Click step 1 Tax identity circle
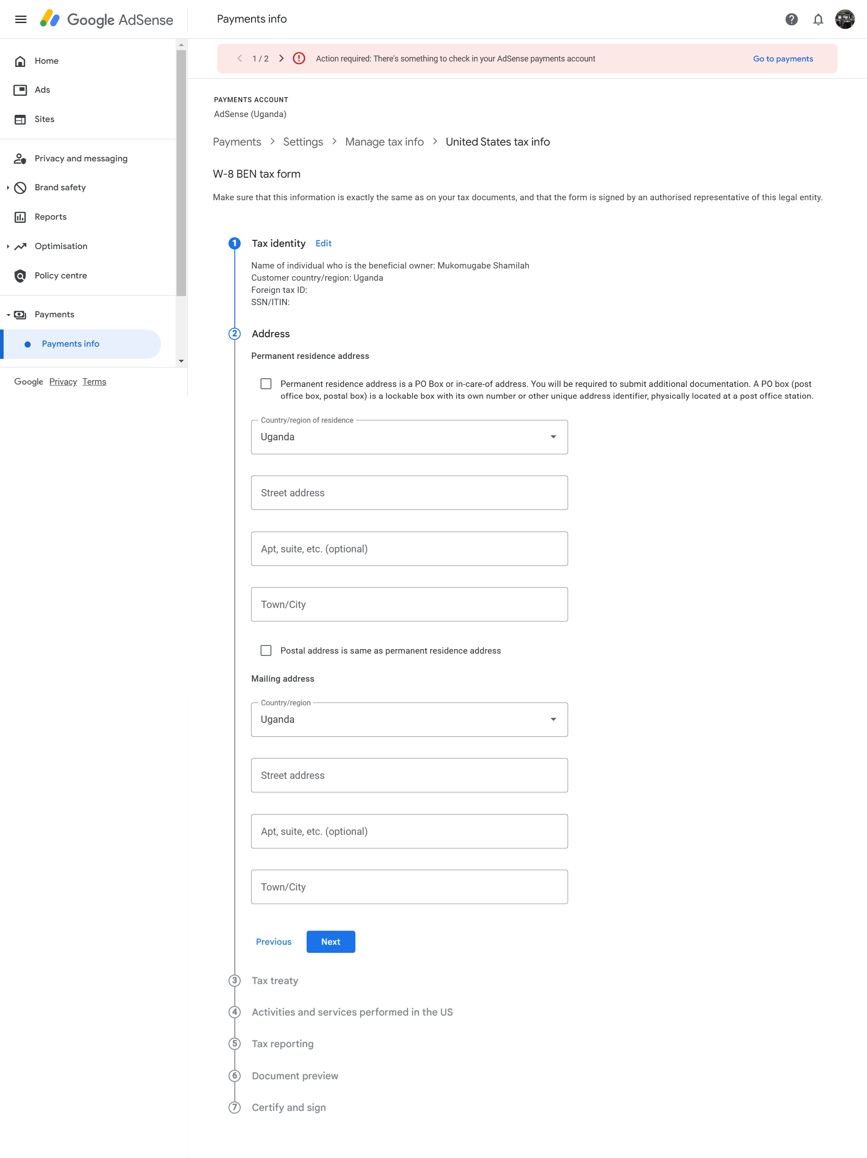 coord(234,243)
